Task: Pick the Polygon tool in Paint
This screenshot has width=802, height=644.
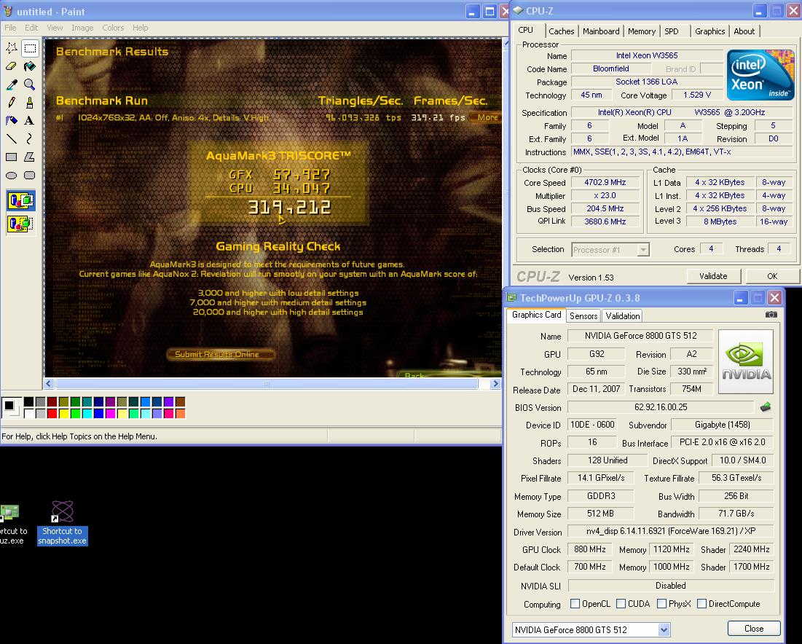Action: click(x=30, y=157)
